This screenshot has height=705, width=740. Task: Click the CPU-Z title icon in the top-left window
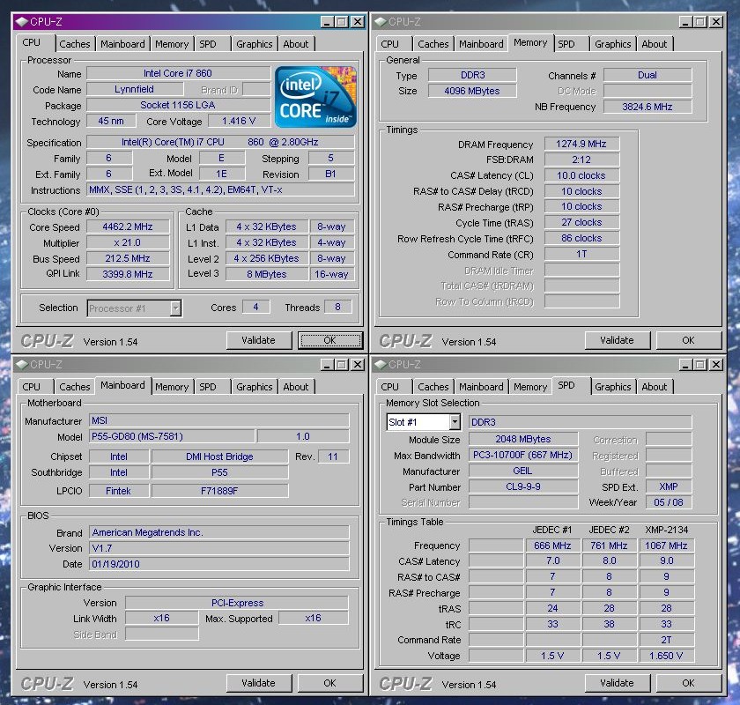click(22, 22)
